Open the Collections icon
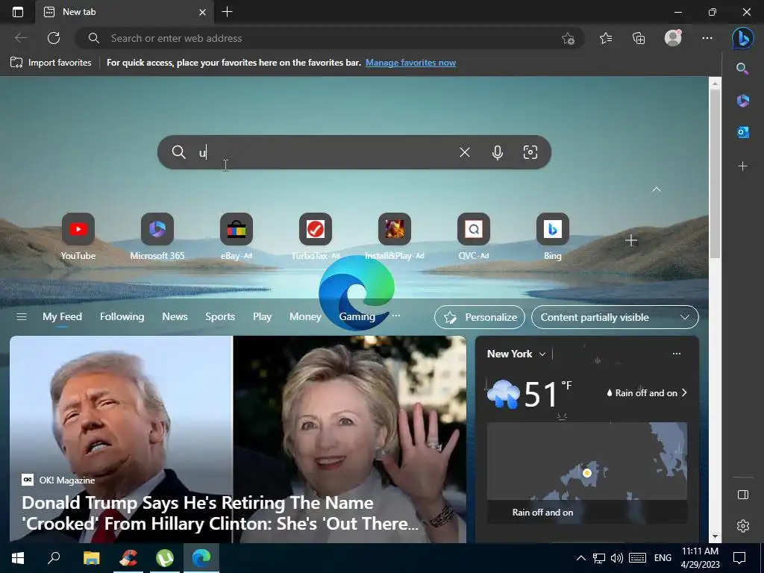 coord(639,38)
